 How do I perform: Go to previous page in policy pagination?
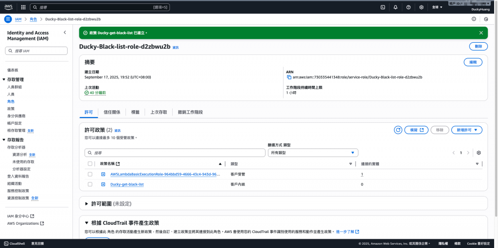[454, 152]
